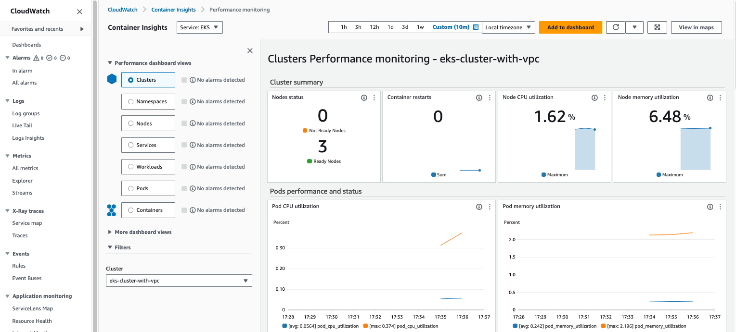Click info icon beside Namespaces alarm status
736x332 pixels.
(x=193, y=101)
